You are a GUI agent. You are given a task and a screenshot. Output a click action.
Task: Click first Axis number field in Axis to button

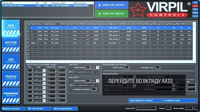point(30,71)
